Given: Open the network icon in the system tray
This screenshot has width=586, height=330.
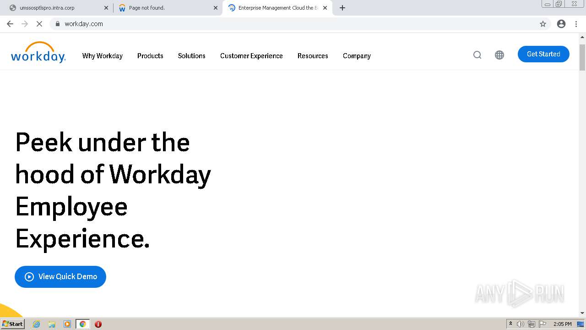Looking at the screenshot, I should pyautogui.click(x=532, y=324).
